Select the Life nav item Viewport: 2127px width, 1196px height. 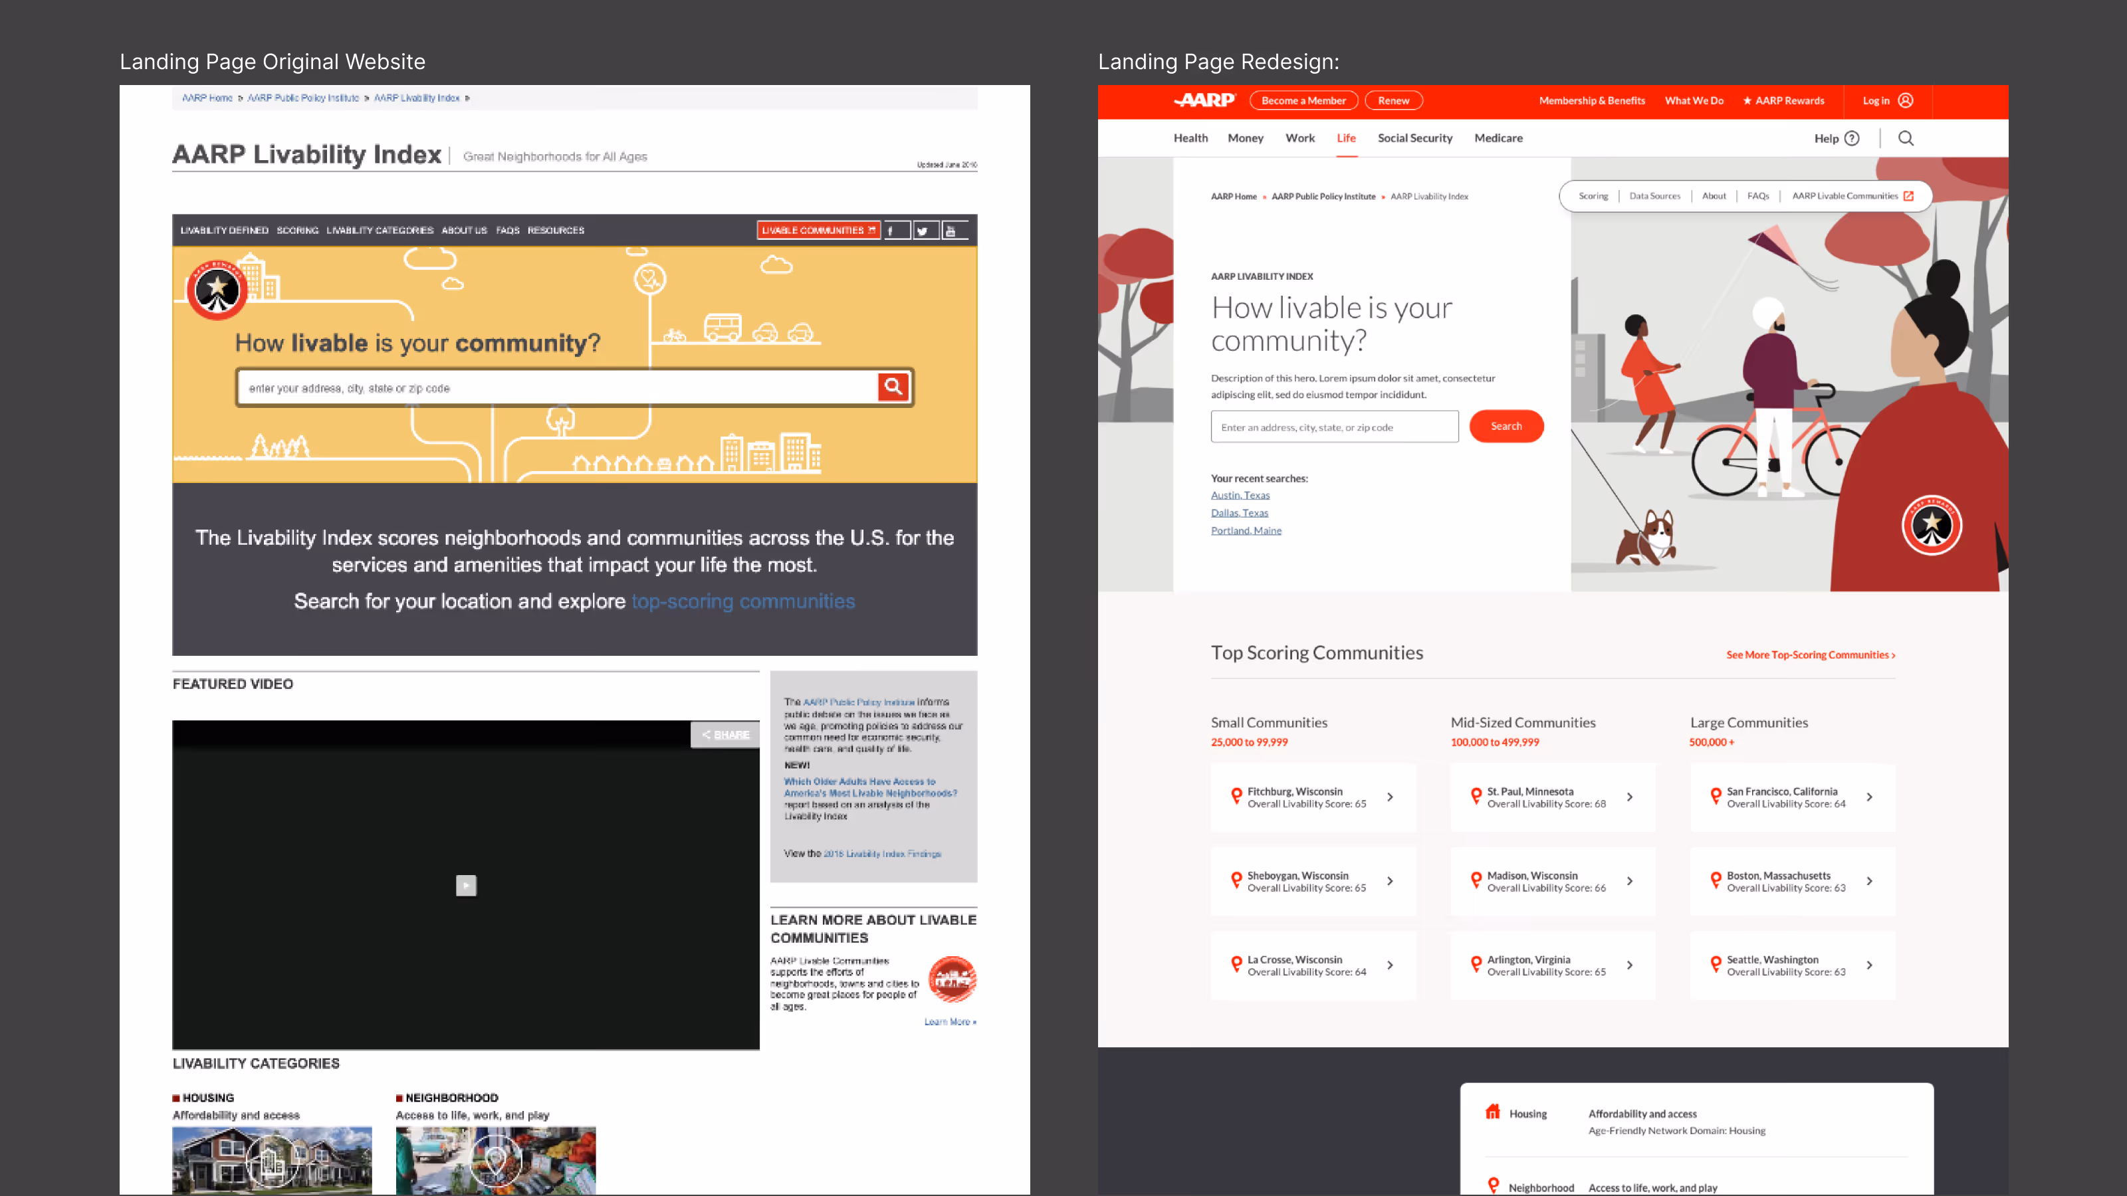point(1346,138)
